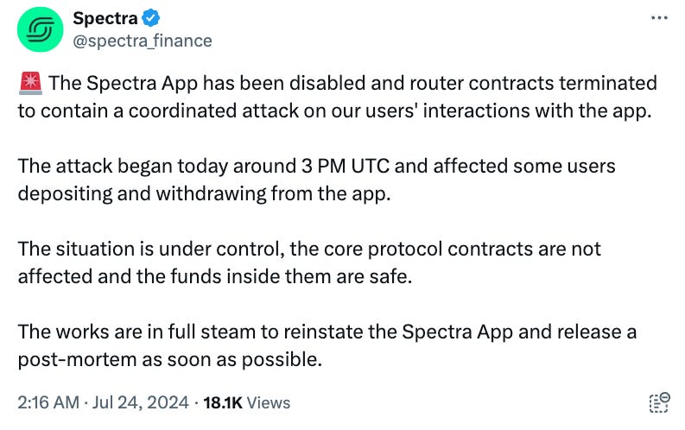Viewport: 685px width, 430px height.
Task: Click the 'to contain a coordinated attack' line
Action: tap(334, 111)
